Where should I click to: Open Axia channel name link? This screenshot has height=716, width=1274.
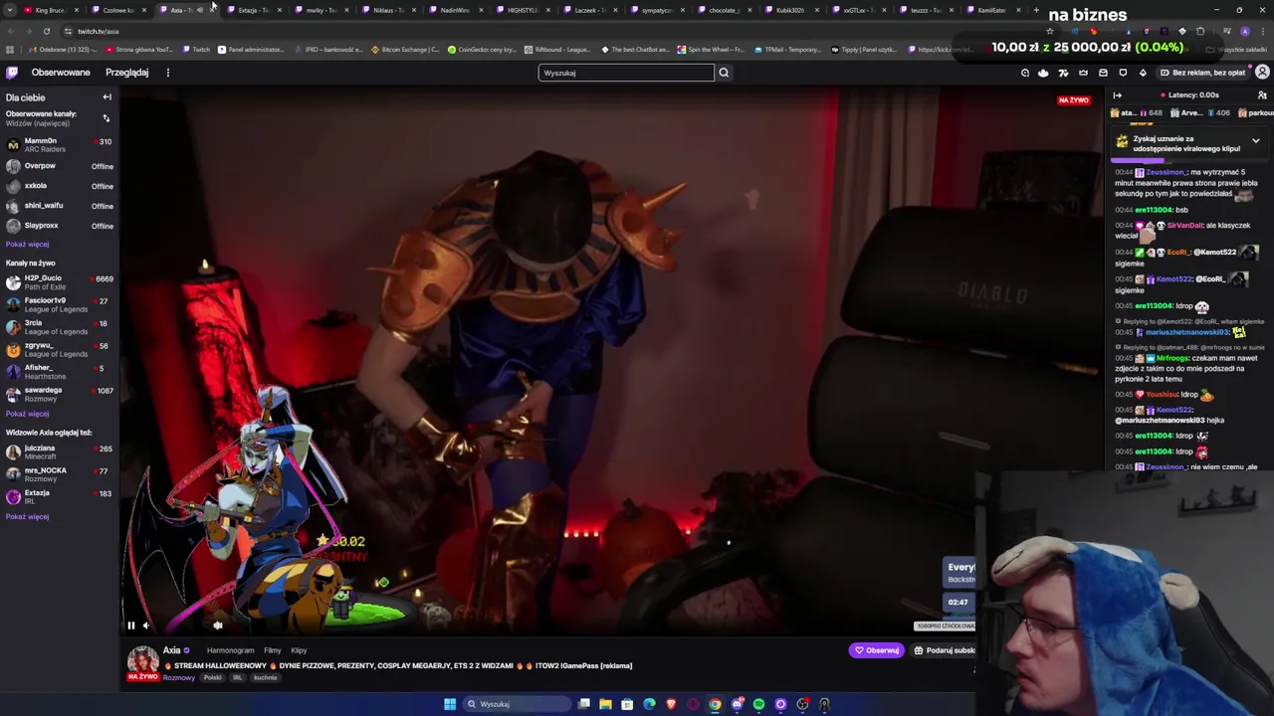pyautogui.click(x=172, y=650)
